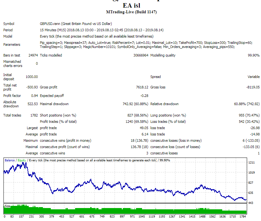Click consecutive wins value '18 (136.78)'
The height and width of the screenshot is (221, 261).
tap(139, 140)
